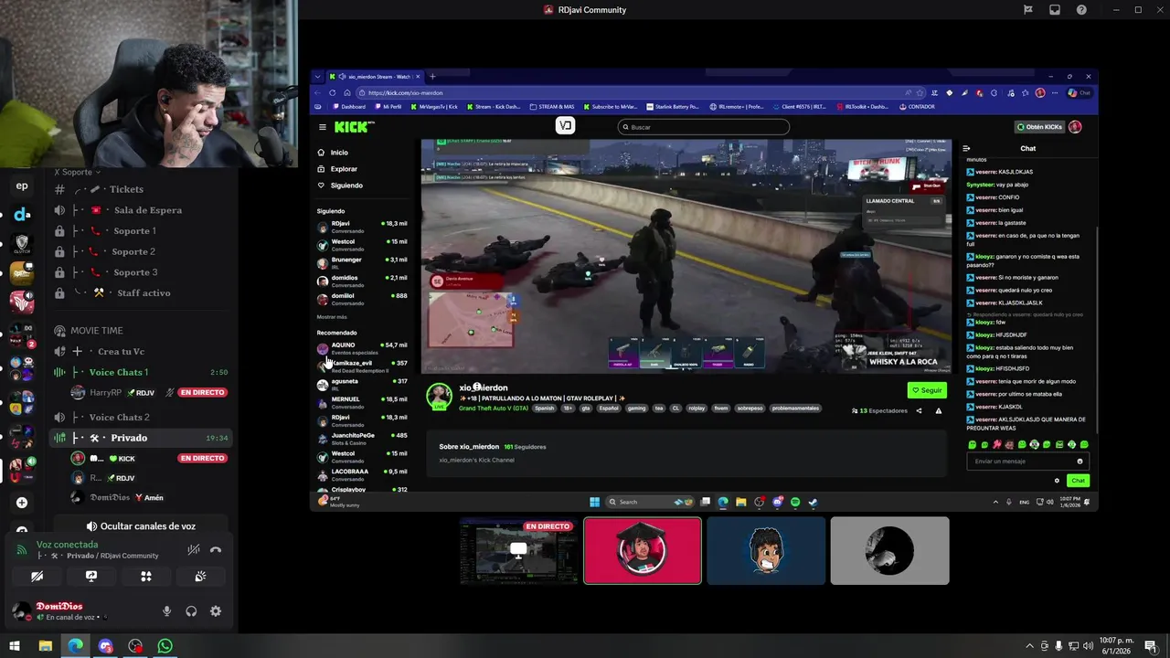Follow xio_mierdon with Seguir button

coord(927,390)
